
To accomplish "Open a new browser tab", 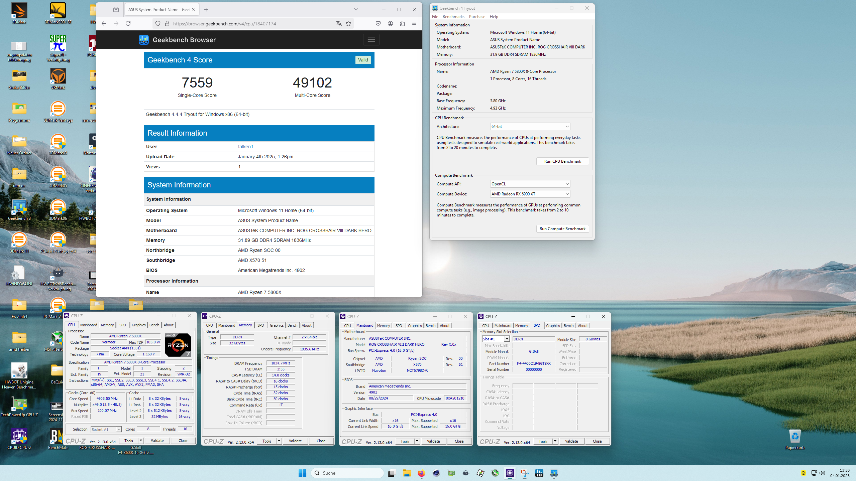I will 206,9.
